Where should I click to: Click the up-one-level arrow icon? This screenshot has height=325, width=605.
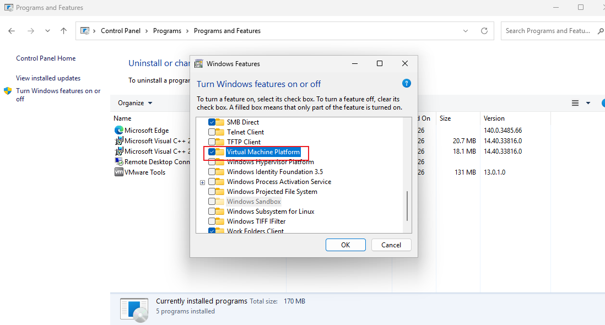pos(64,31)
